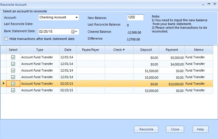
Task: Uncheck the $4,000.00 payment transaction
Action: point(13,64)
